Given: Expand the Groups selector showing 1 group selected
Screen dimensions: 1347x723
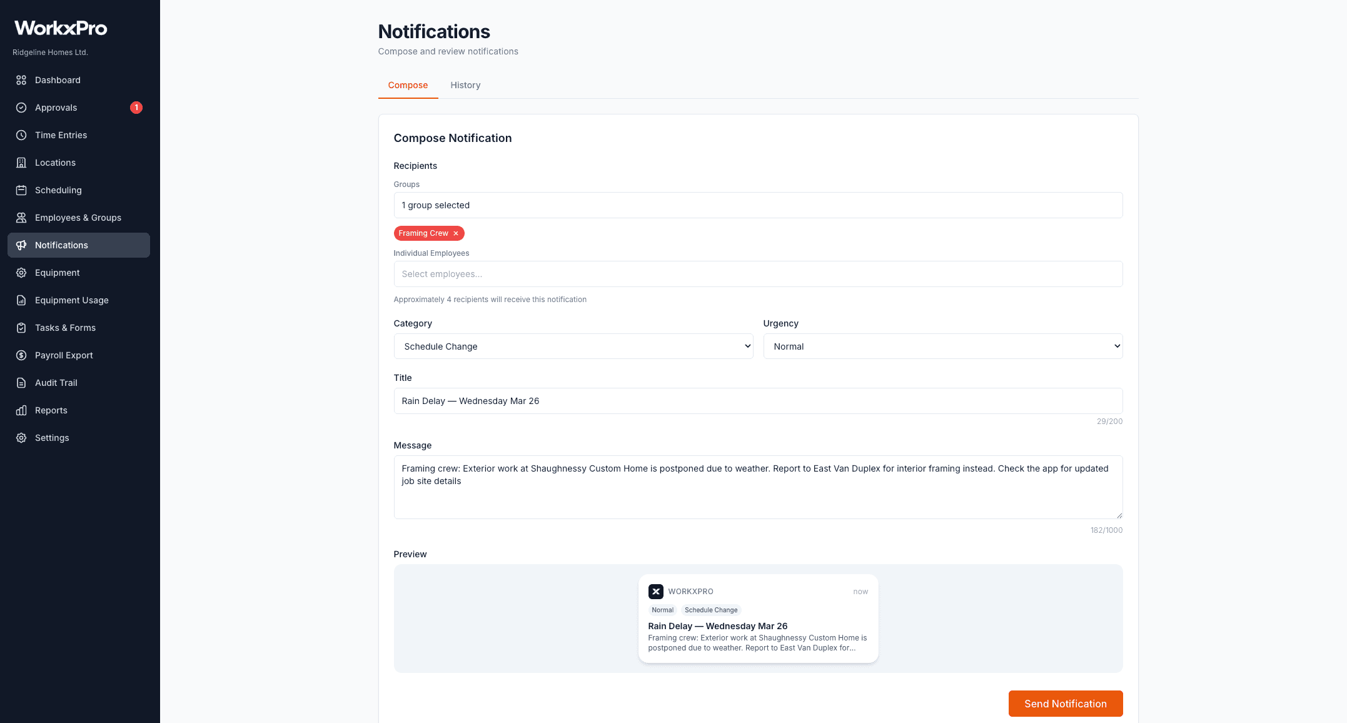Looking at the screenshot, I should (758, 205).
